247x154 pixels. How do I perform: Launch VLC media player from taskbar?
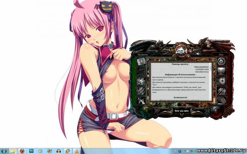77,151
